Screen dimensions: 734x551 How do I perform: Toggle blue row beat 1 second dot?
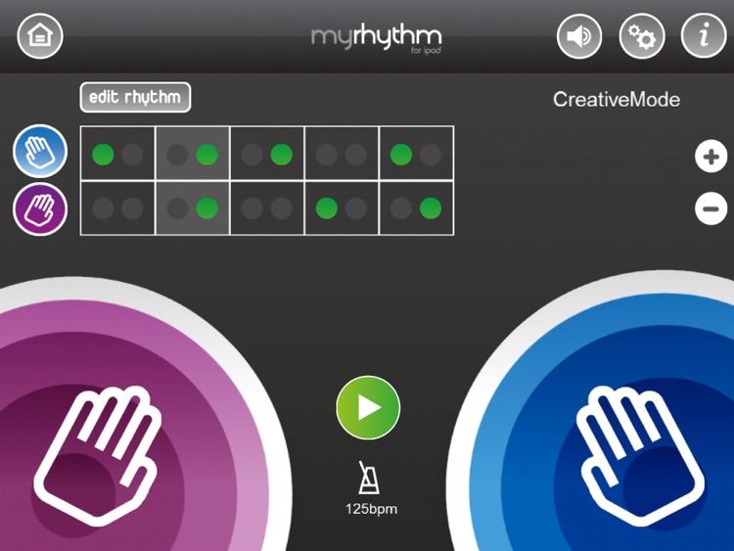(132, 155)
